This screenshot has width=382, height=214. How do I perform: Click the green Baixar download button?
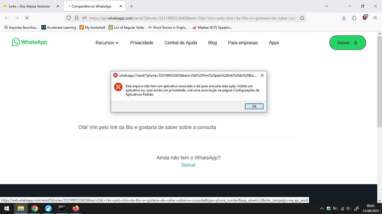pos(348,43)
